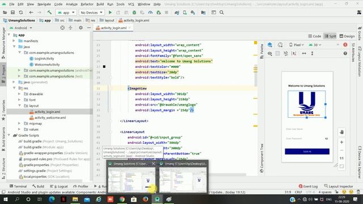Open the app run configuration dropdown
The image size is (363, 204).
(66, 12)
